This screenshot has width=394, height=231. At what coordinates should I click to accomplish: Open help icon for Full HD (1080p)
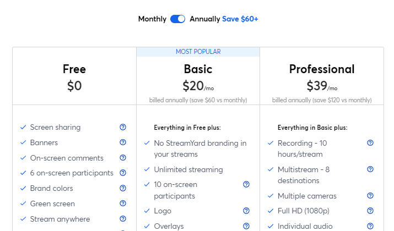pos(370,211)
